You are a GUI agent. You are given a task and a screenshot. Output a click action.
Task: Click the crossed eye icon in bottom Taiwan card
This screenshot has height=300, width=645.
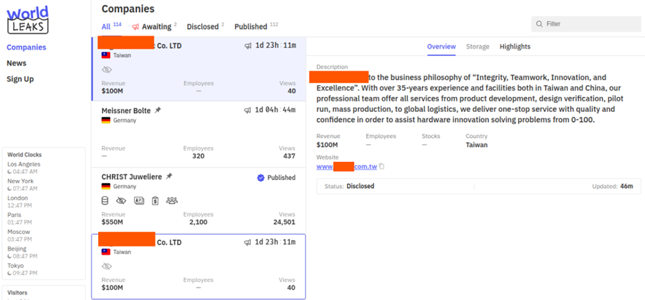106,266
